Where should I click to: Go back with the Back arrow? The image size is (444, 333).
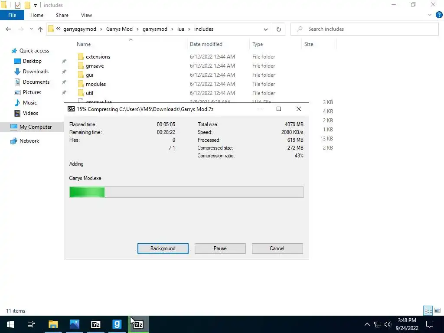click(x=9, y=29)
